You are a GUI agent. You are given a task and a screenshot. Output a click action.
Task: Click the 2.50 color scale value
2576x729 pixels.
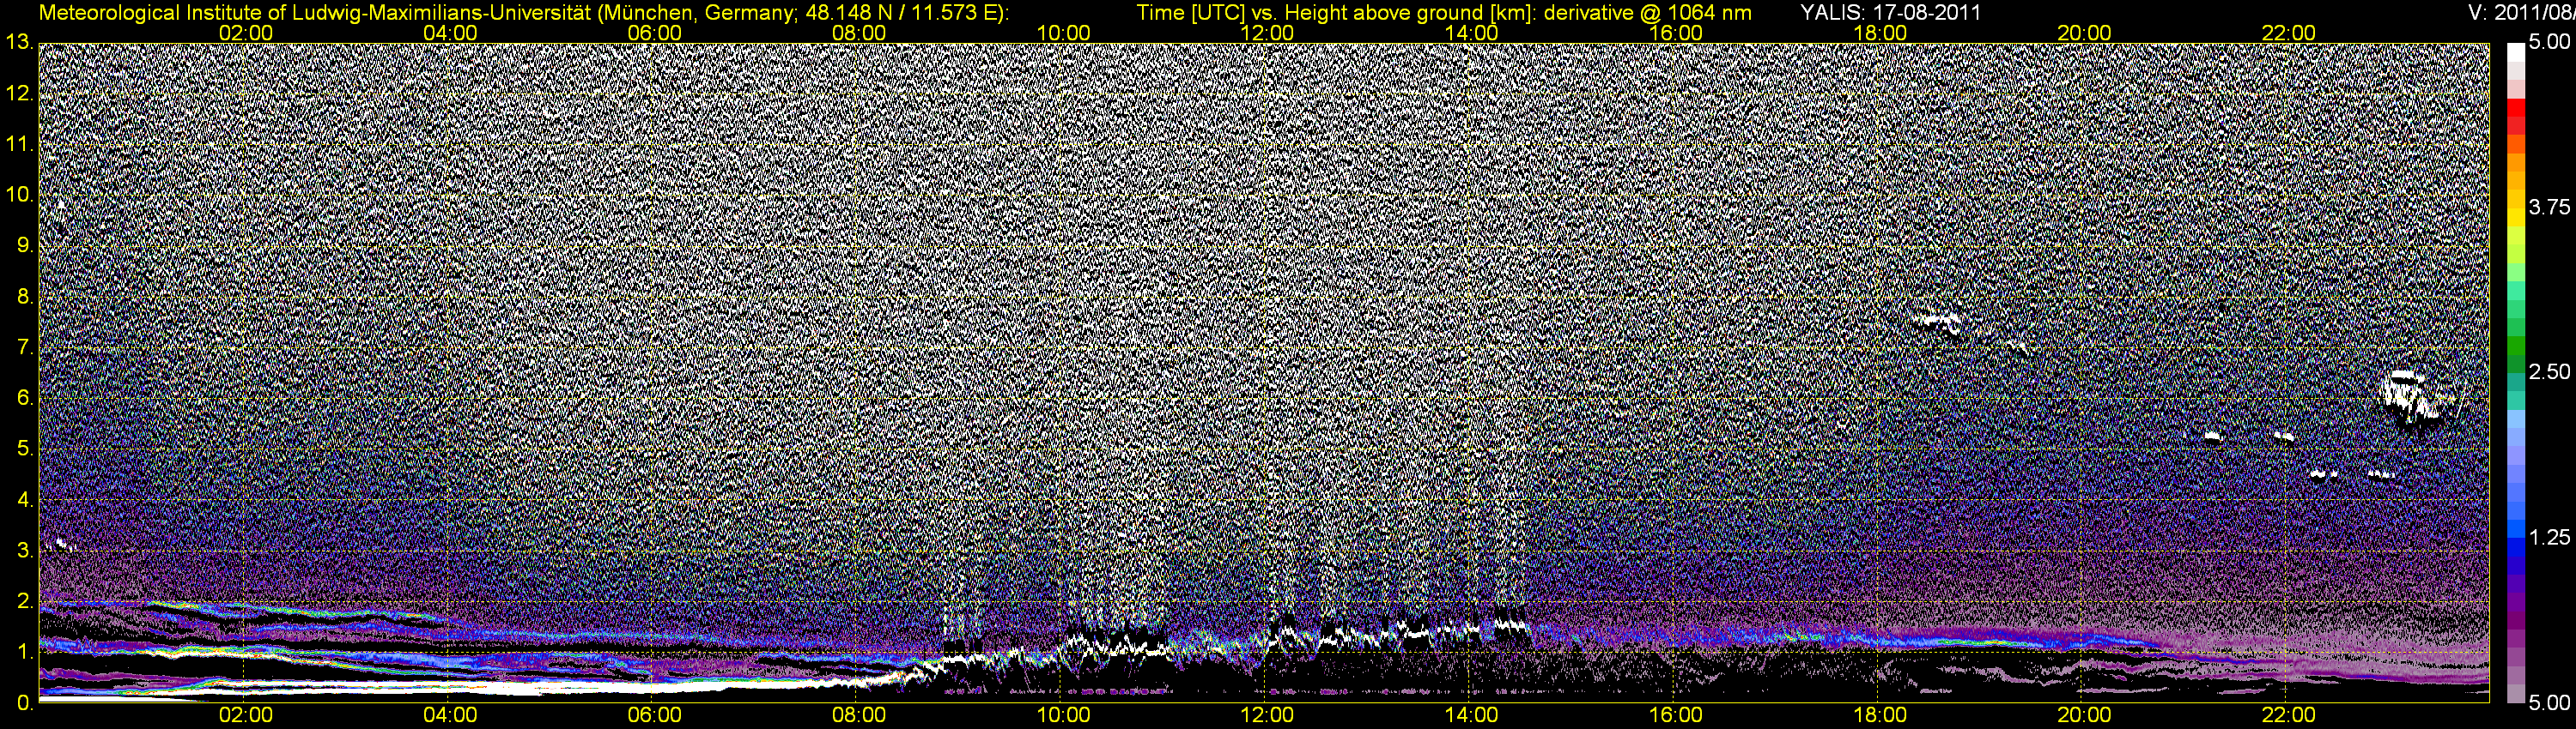tap(2549, 371)
